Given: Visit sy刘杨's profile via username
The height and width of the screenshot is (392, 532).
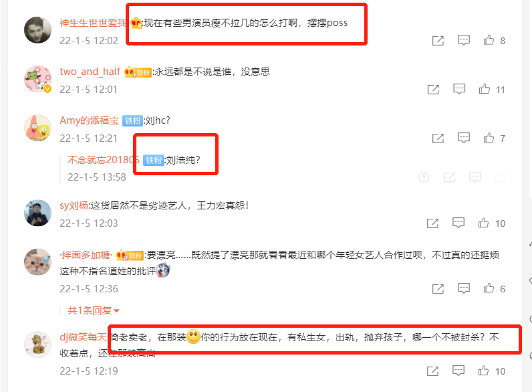Looking at the screenshot, I should 74,205.
